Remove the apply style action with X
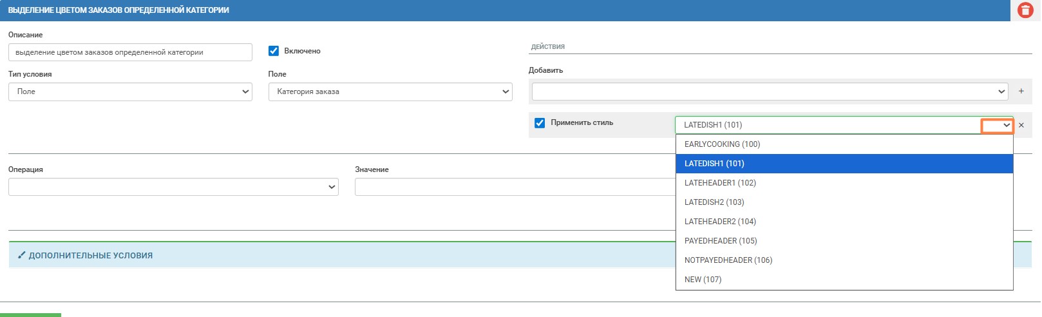1042x317 pixels. (1021, 125)
